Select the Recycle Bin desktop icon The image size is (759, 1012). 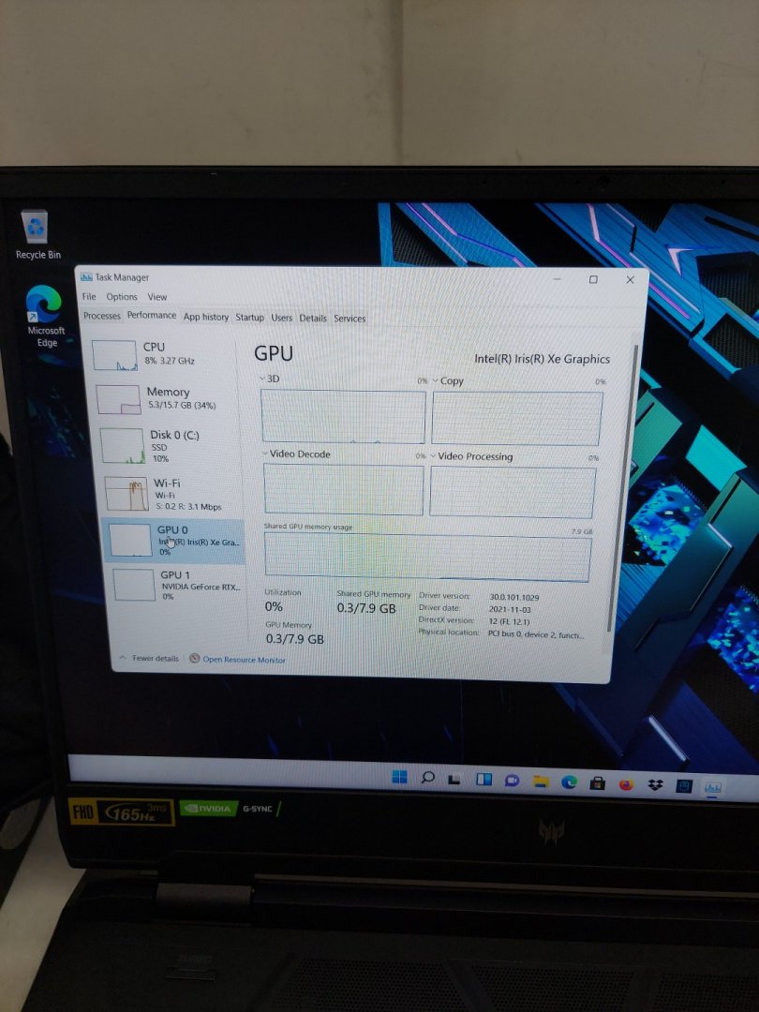tap(37, 235)
